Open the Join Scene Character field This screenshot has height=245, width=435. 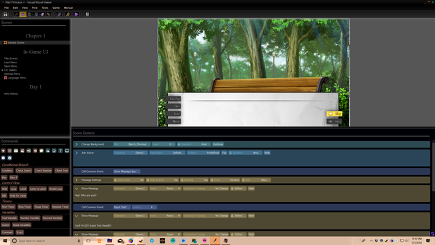tap(130, 152)
